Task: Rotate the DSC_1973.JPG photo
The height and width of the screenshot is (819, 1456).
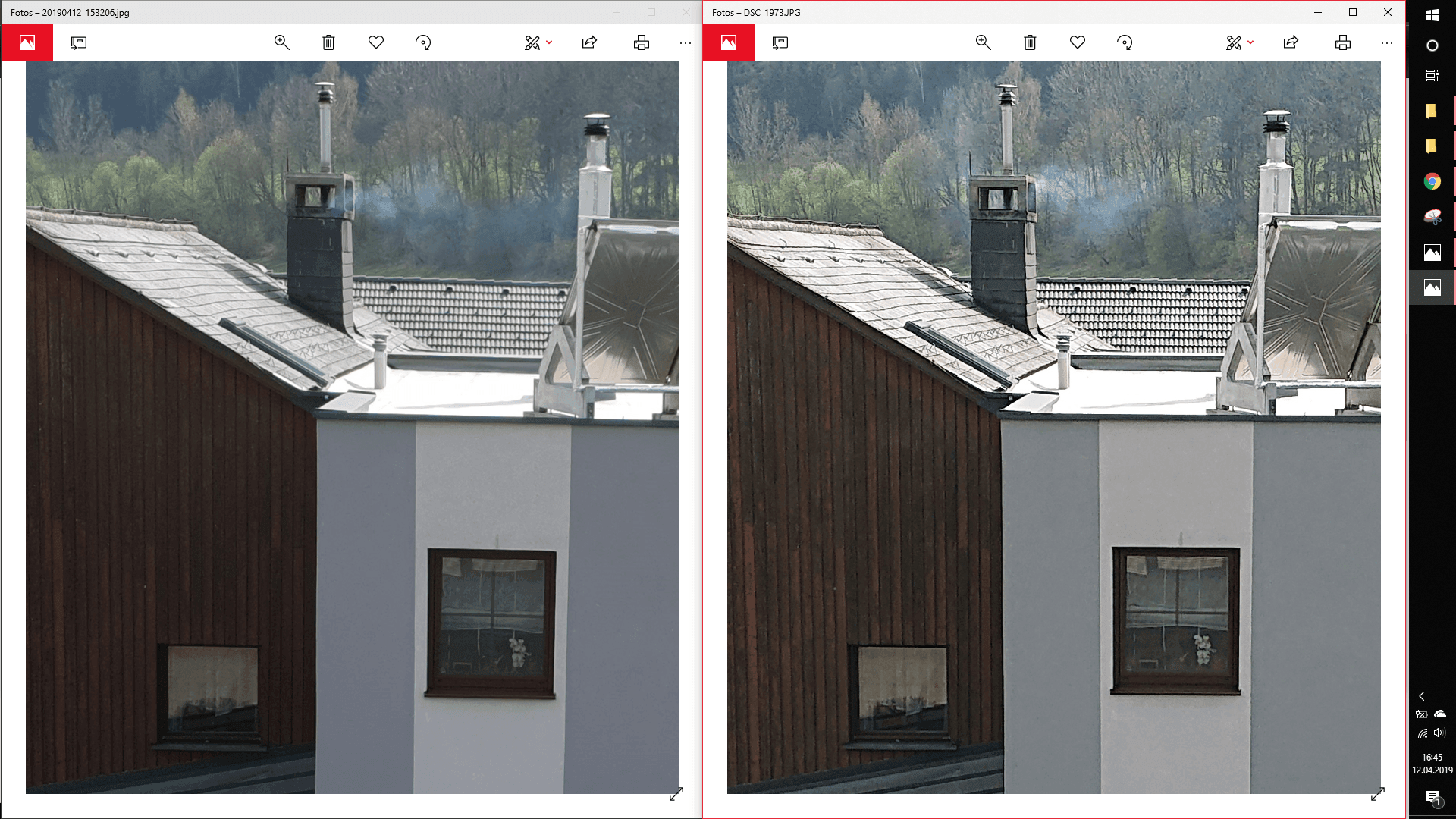Action: 1125,42
